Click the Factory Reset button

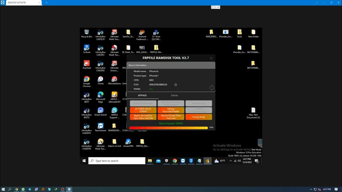coord(199,117)
